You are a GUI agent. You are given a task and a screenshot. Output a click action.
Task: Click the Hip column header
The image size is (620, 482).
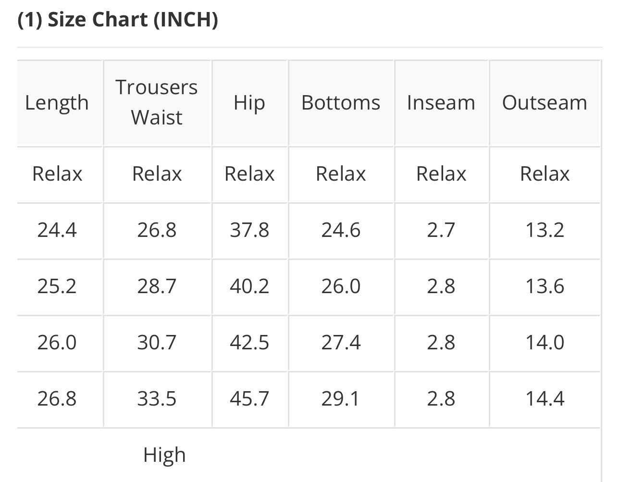[x=249, y=102]
